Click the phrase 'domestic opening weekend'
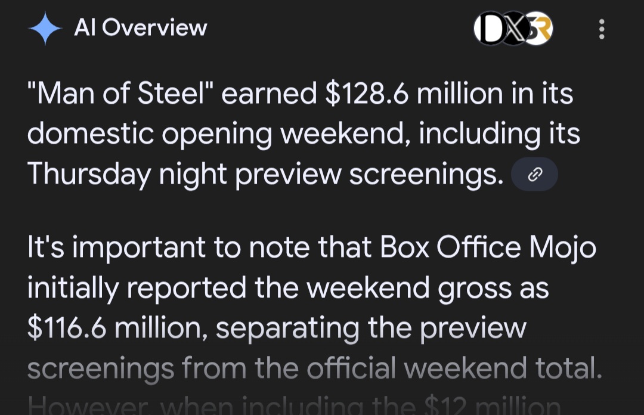Image resolution: width=644 pixels, height=415 pixels. pyautogui.click(x=216, y=134)
